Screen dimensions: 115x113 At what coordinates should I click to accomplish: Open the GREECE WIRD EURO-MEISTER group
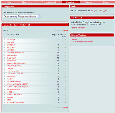[x=17, y=84]
